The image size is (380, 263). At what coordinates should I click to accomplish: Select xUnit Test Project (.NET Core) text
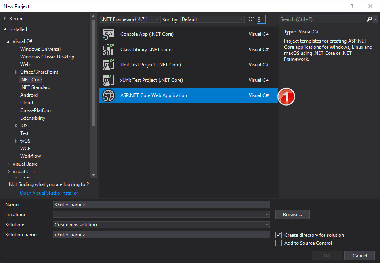151,80
